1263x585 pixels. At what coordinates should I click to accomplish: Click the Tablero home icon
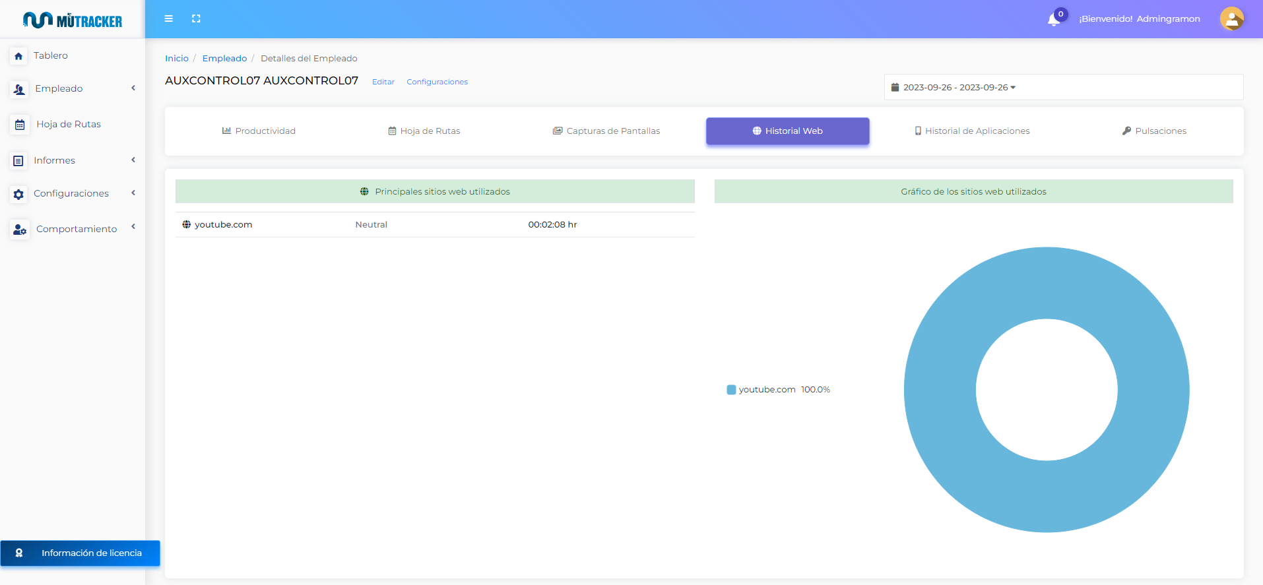(18, 56)
